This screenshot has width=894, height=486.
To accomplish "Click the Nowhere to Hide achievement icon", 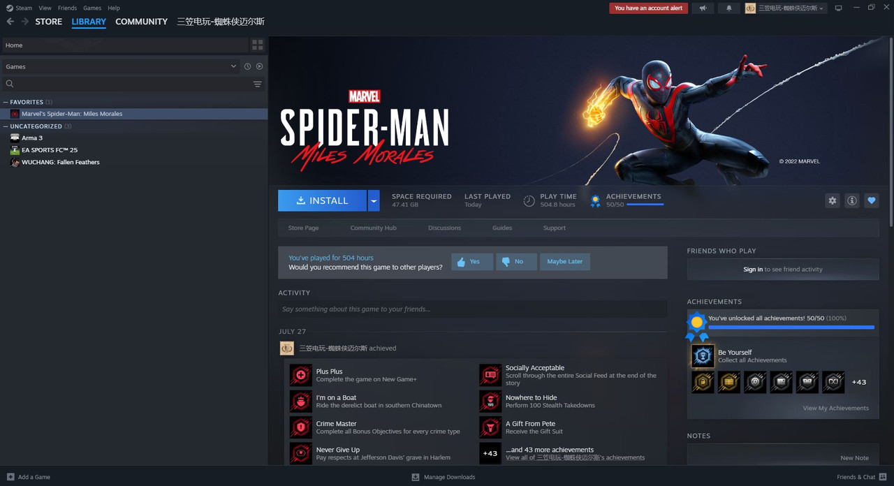I will (490, 401).
